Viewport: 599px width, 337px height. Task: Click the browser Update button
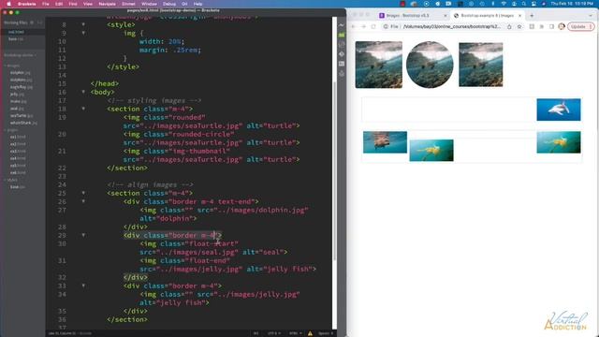(580, 26)
